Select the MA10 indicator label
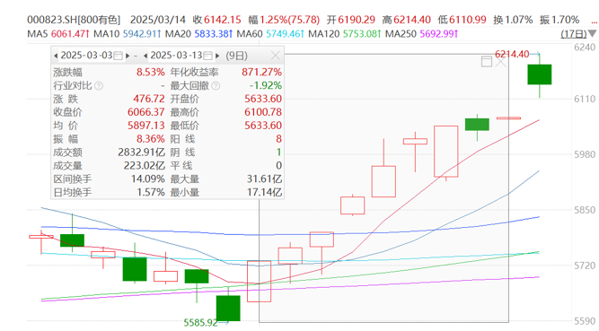The image size is (599, 331). (107, 34)
